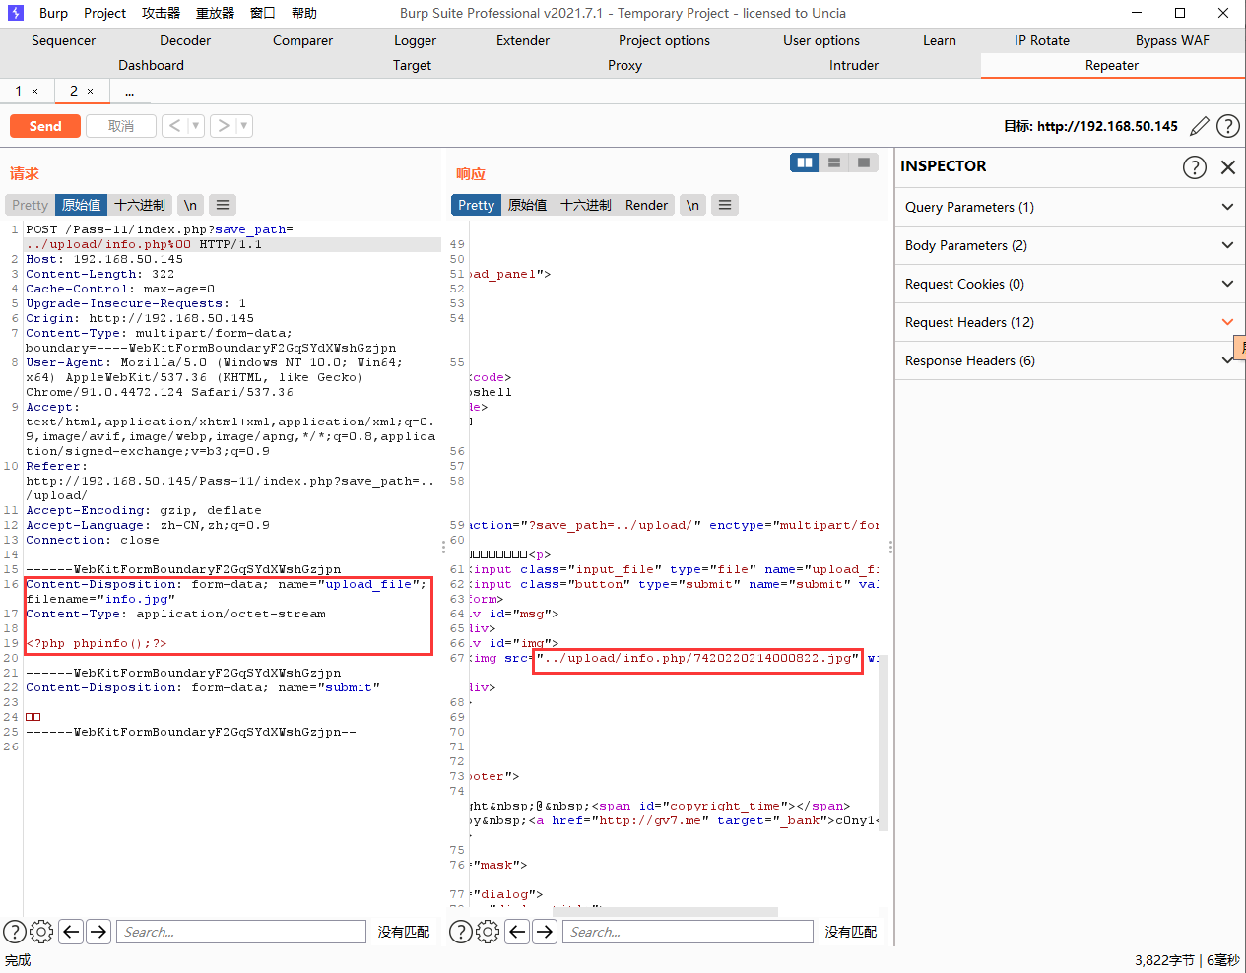Click the target URL label
1246x973 pixels.
point(1090,126)
